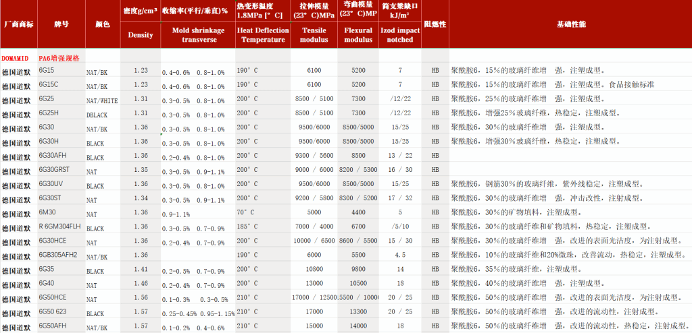692x333 pixels.
Task: Click density value 1.46
Action: click(141, 283)
